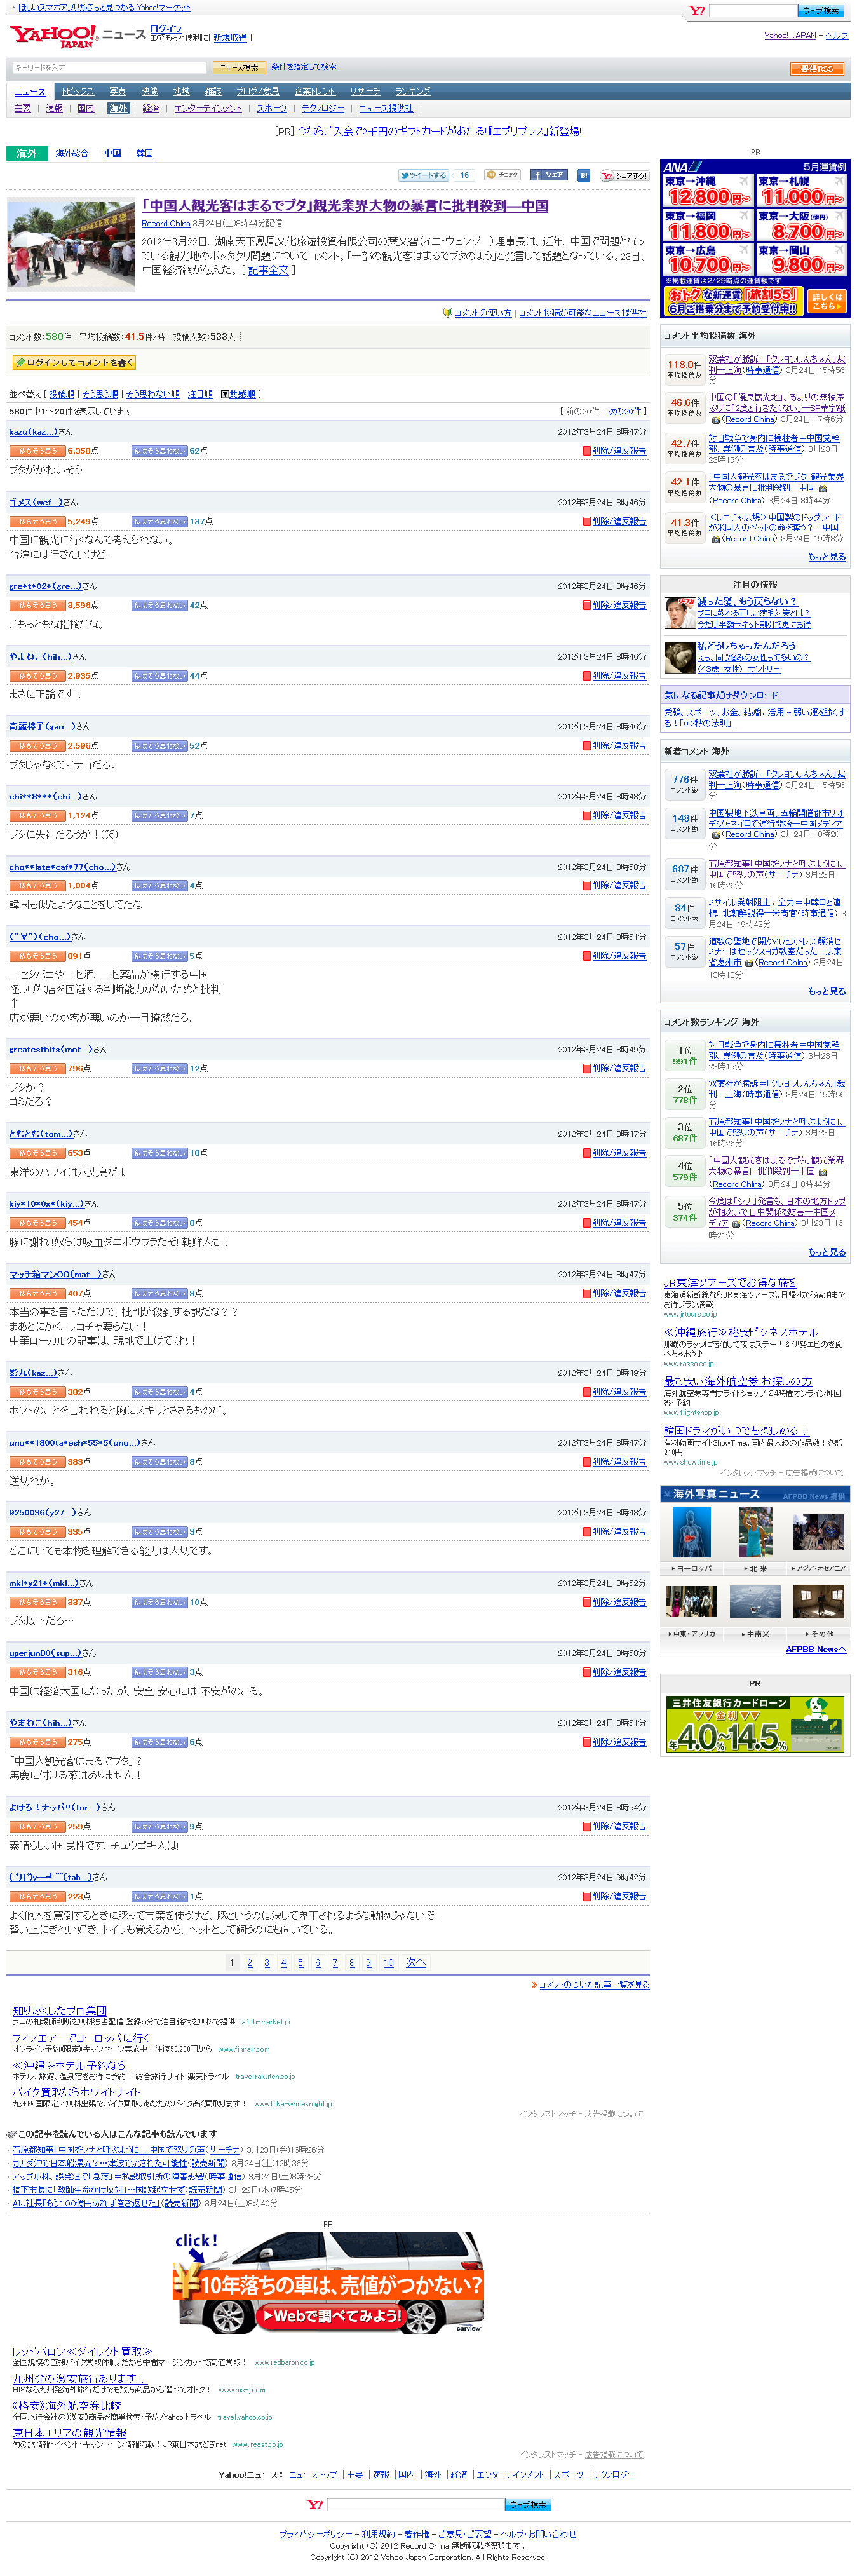
Task: Click orange agree button on gre*t*02* comment
Action: [x=37, y=605]
